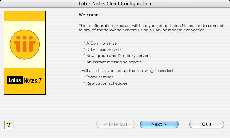Click the It will also help you line
The image size is (230, 138).
[126, 71]
